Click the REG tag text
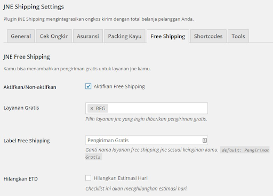 coord(101,108)
